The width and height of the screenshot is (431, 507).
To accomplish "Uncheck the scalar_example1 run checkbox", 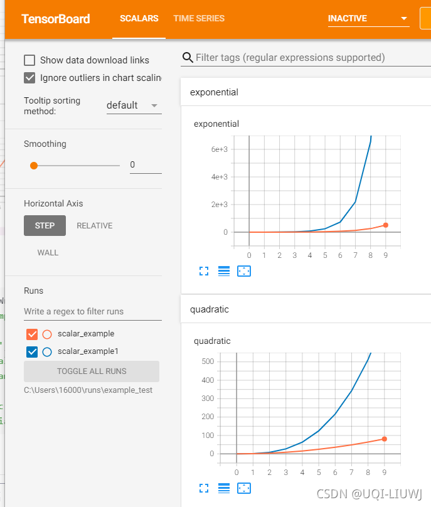I will click(32, 352).
